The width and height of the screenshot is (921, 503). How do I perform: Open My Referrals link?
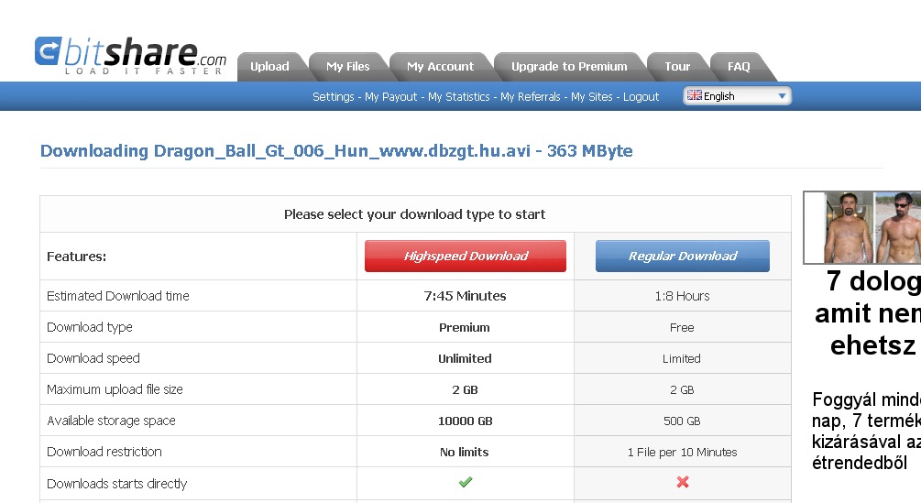click(531, 97)
